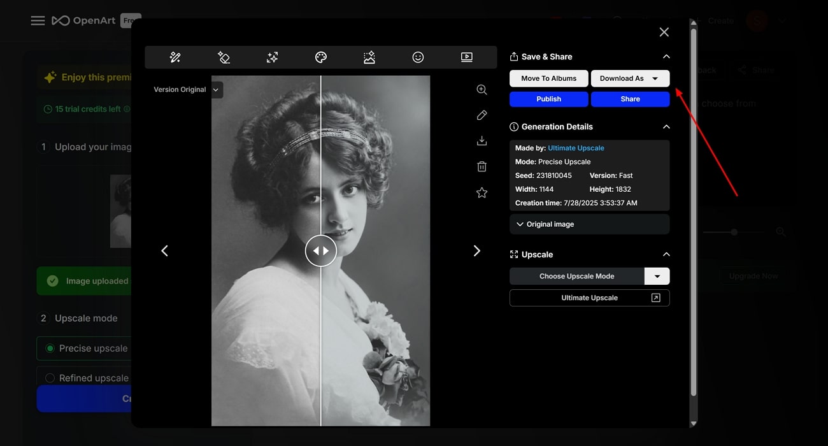Screen dimensions: 828x446
Task: Collapse the Generation Details section
Action: 666,127
